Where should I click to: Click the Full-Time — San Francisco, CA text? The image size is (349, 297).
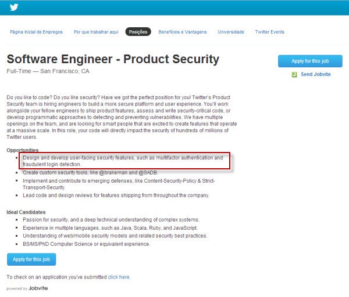(48, 71)
